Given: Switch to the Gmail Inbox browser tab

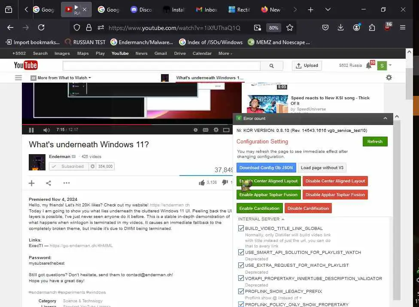Looking at the screenshot, I should [x=206, y=9].
